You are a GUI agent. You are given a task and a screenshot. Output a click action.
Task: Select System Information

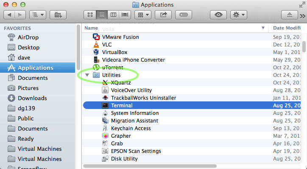[192, 113]
